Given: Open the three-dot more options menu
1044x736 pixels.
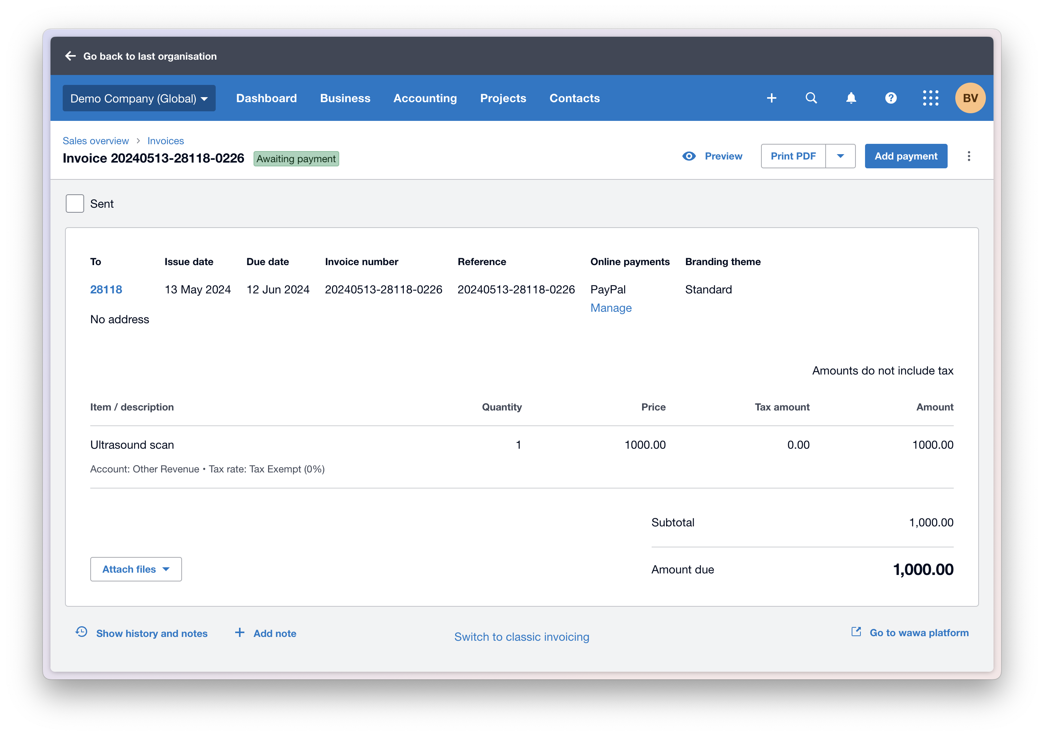Looking at the screenshot, I should pyautogui.click(x=969, y=156).
